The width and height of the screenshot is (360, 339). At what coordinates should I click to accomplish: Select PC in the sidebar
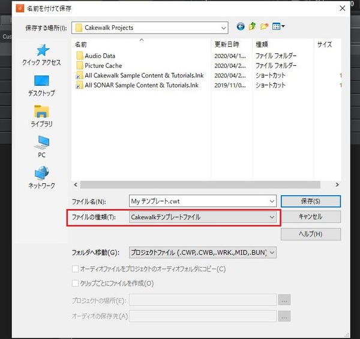tap(41, 146)
